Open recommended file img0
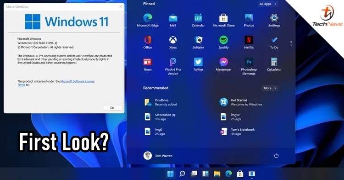Screen dimensions: 344x180 click(155, 132)
